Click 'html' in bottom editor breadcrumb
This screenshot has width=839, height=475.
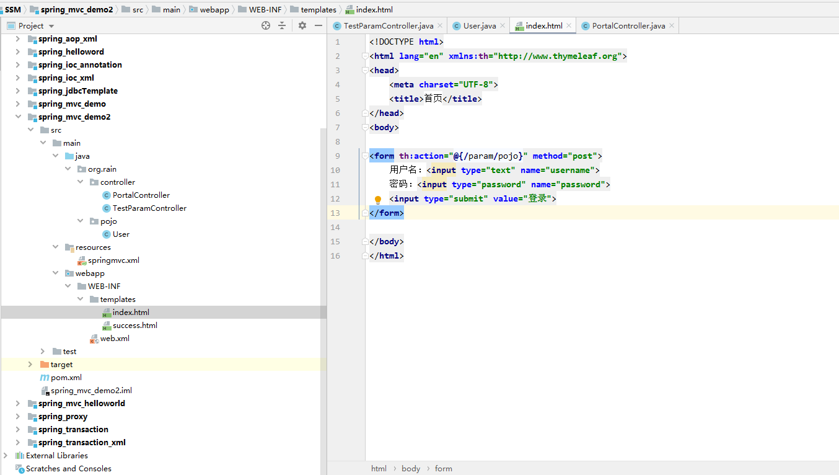coord(379,469)
